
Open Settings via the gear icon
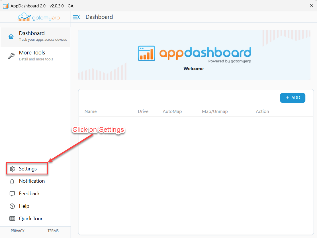pyautogui.click(x=12, y=169)
